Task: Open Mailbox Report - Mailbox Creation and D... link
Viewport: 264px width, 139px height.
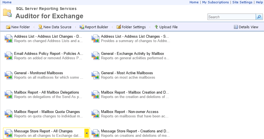Action: (135, 92)
